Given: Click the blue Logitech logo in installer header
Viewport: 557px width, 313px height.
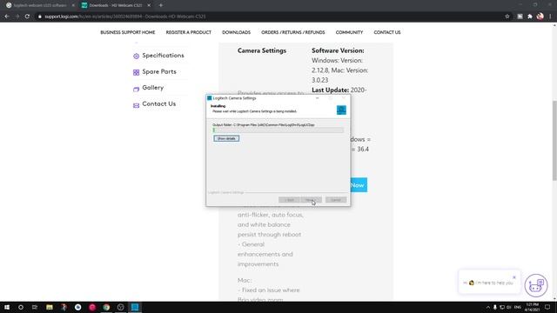Looking at the screenshot, I should pyautogui.click(x=341, y=110).
